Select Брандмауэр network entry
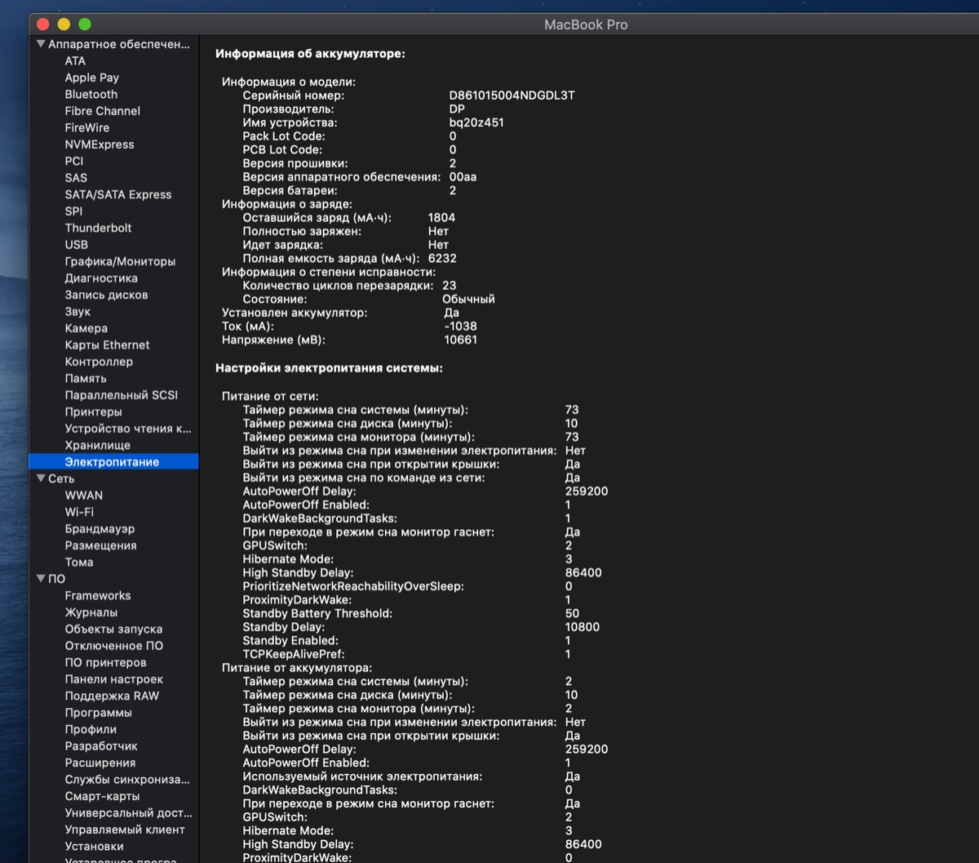The height and width of the screenshot is (863, 979). [x=100, y=529]
